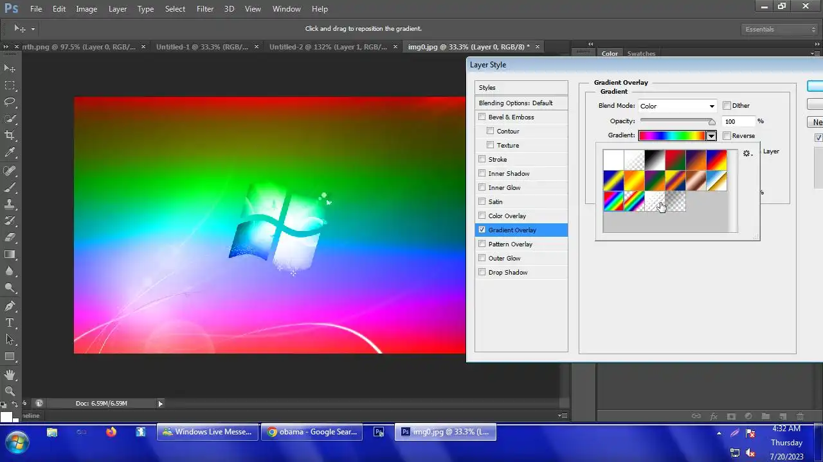Open the gradient picker gear menu

tap(747, 154)
